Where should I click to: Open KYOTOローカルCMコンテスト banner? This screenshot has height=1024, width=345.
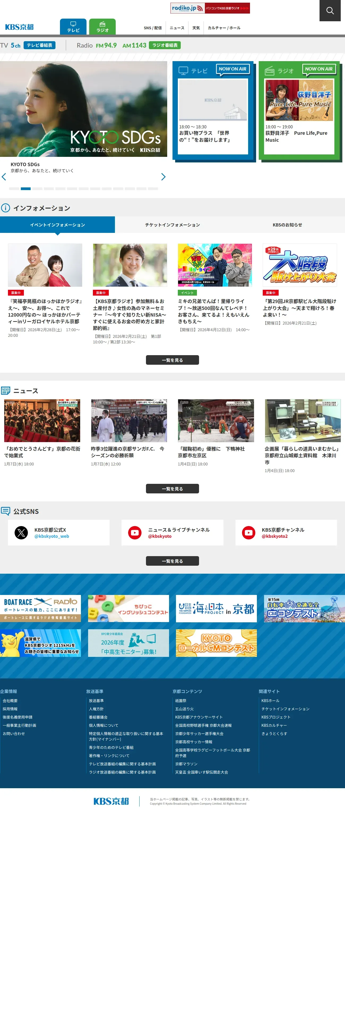[x=216, y=643]
